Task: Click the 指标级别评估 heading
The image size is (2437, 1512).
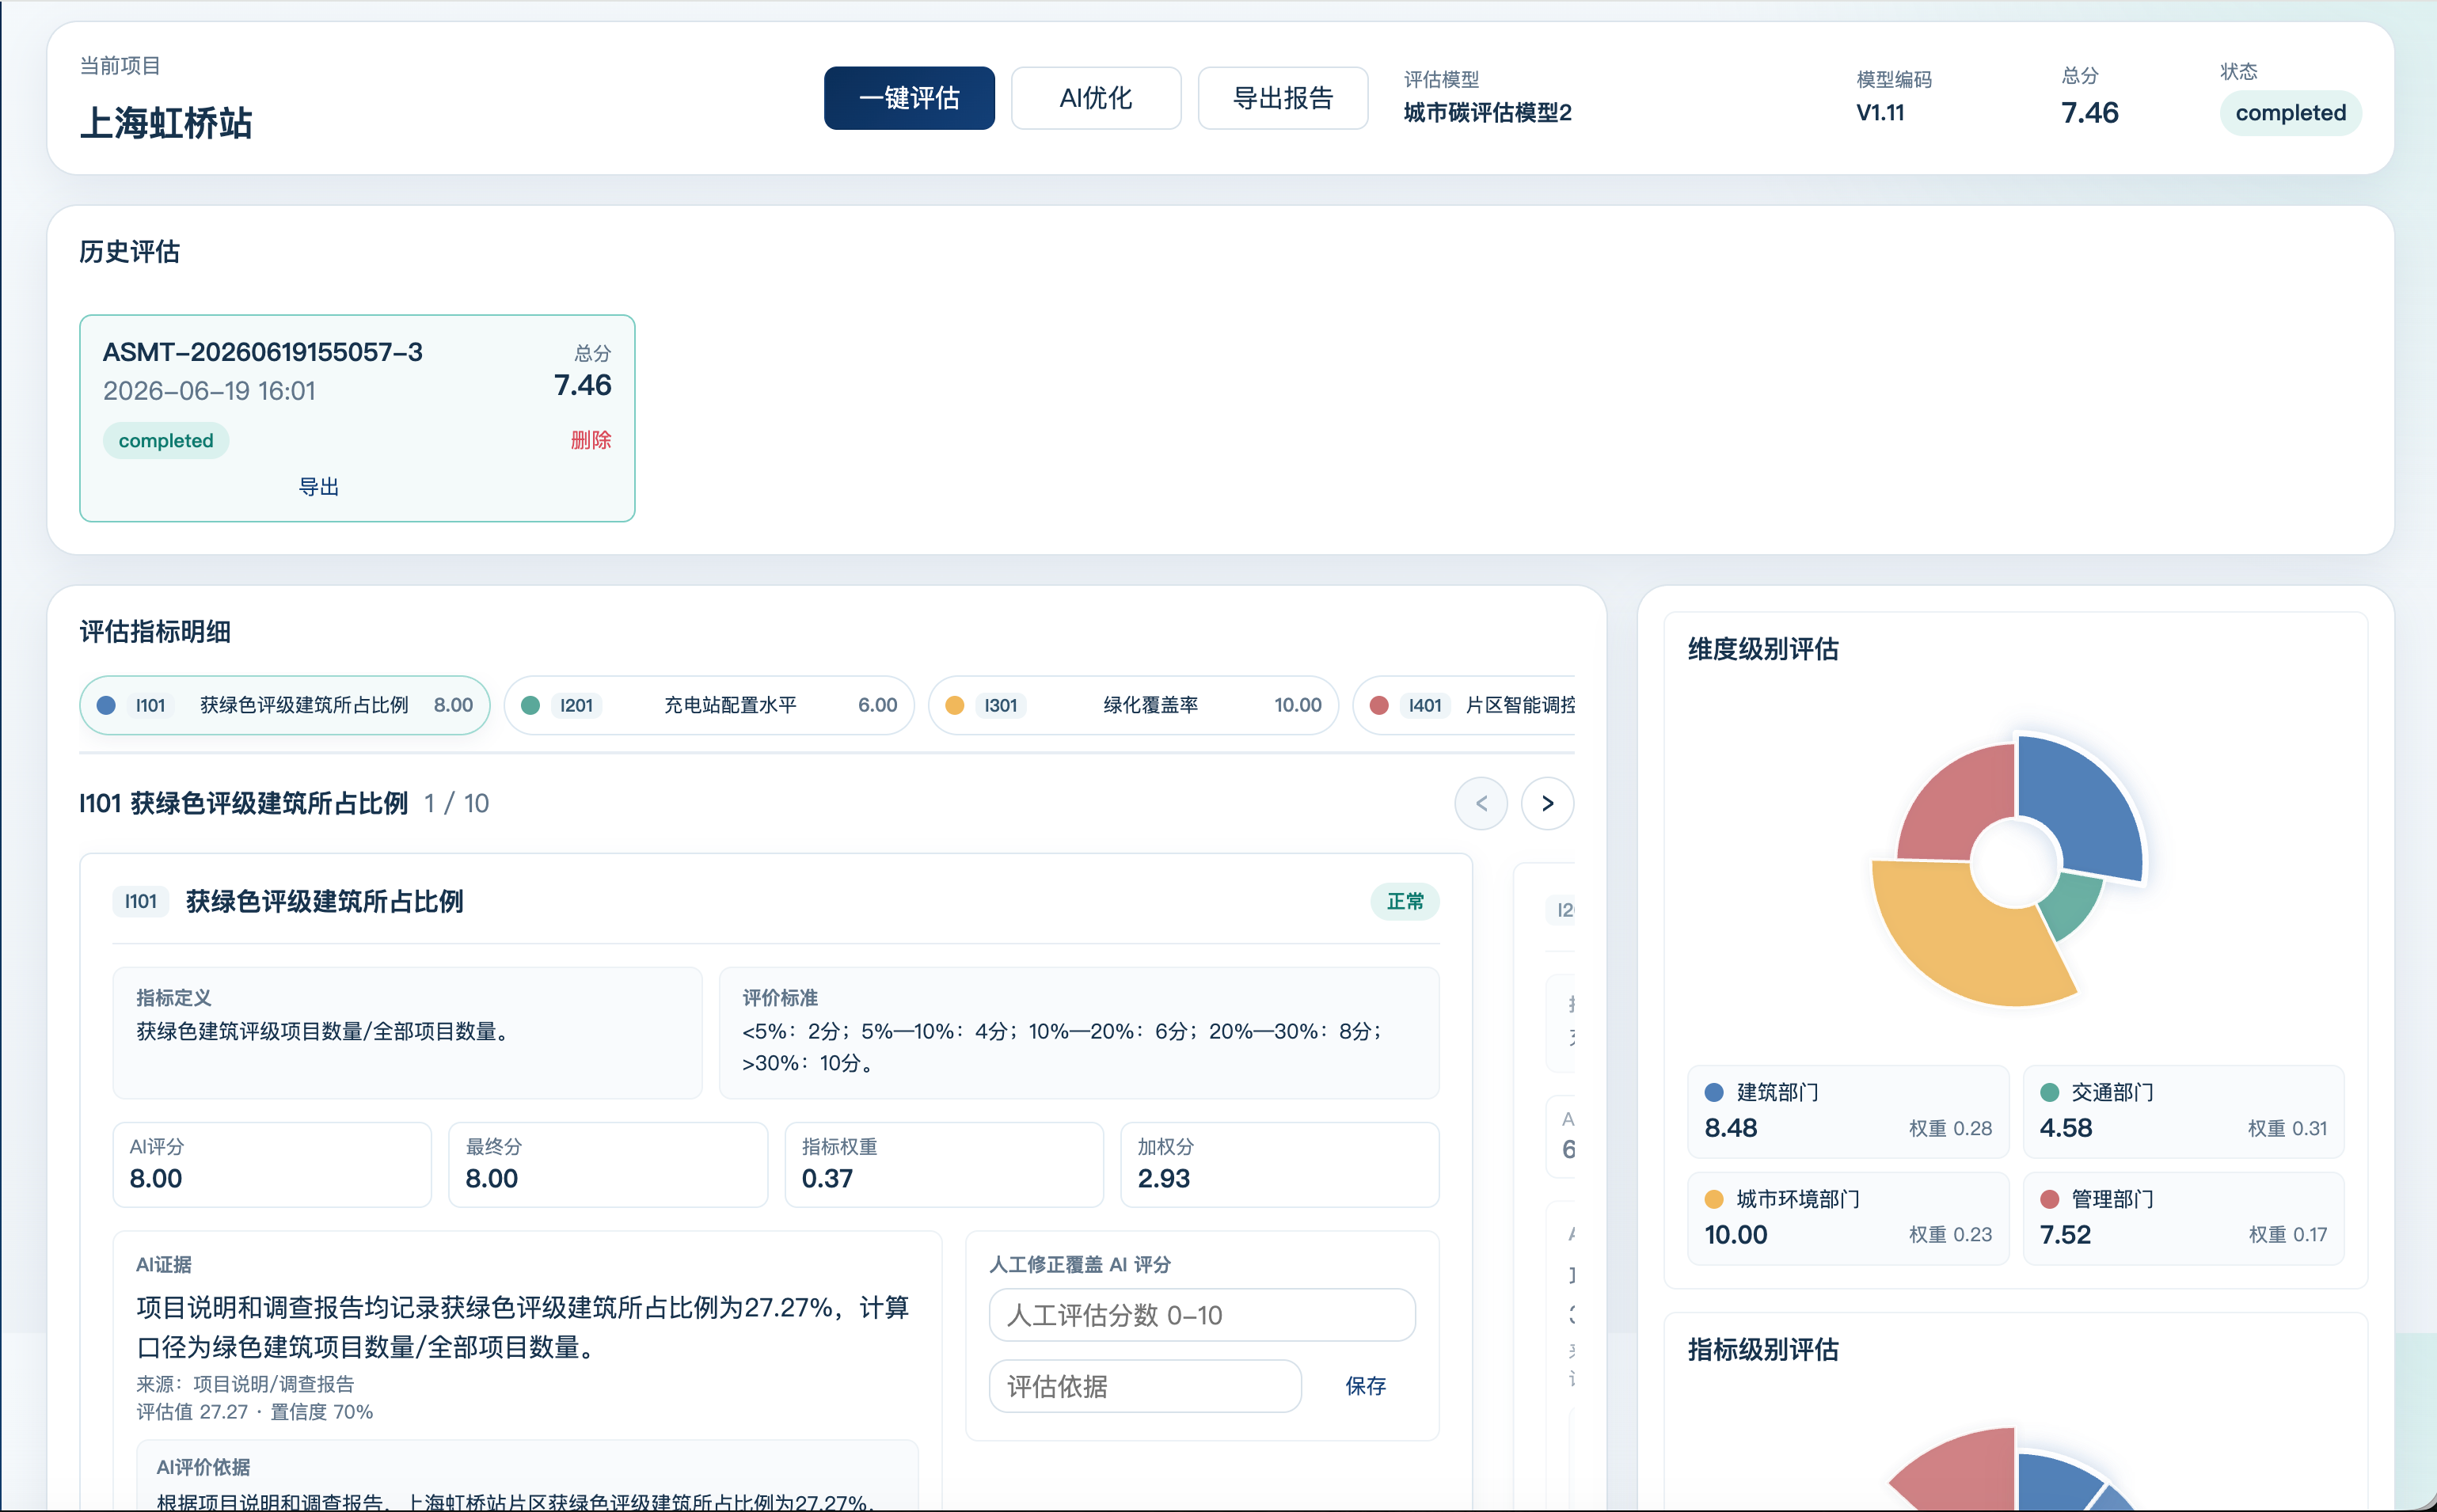Action: pos(1762,1350)
